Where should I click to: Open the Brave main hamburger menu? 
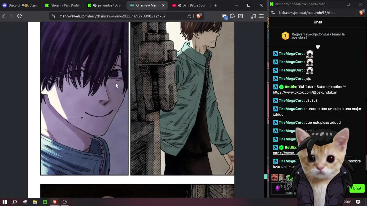261,16
